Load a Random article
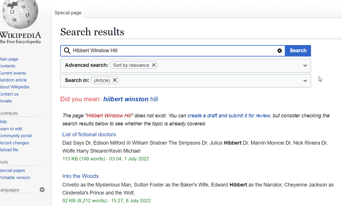This screenshot has height=206, width=342. 13,80
